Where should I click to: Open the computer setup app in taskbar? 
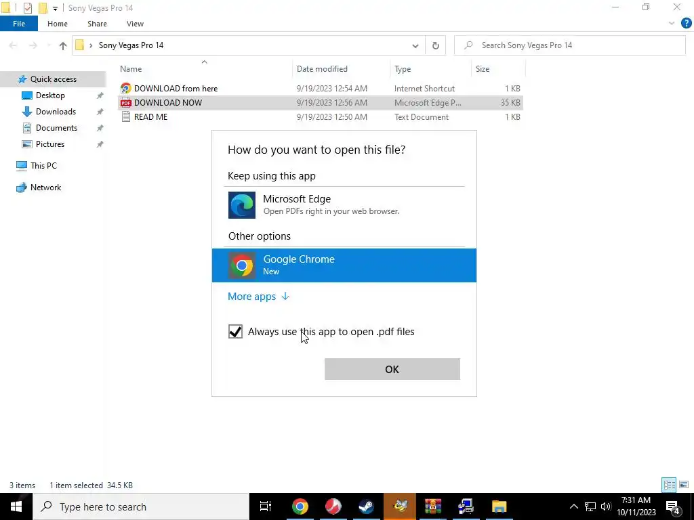tap(466, 506)
